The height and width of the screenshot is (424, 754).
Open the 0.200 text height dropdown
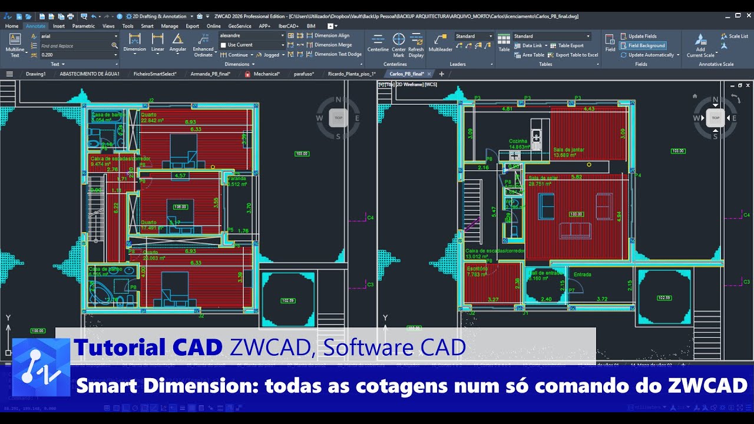point(115,55)
